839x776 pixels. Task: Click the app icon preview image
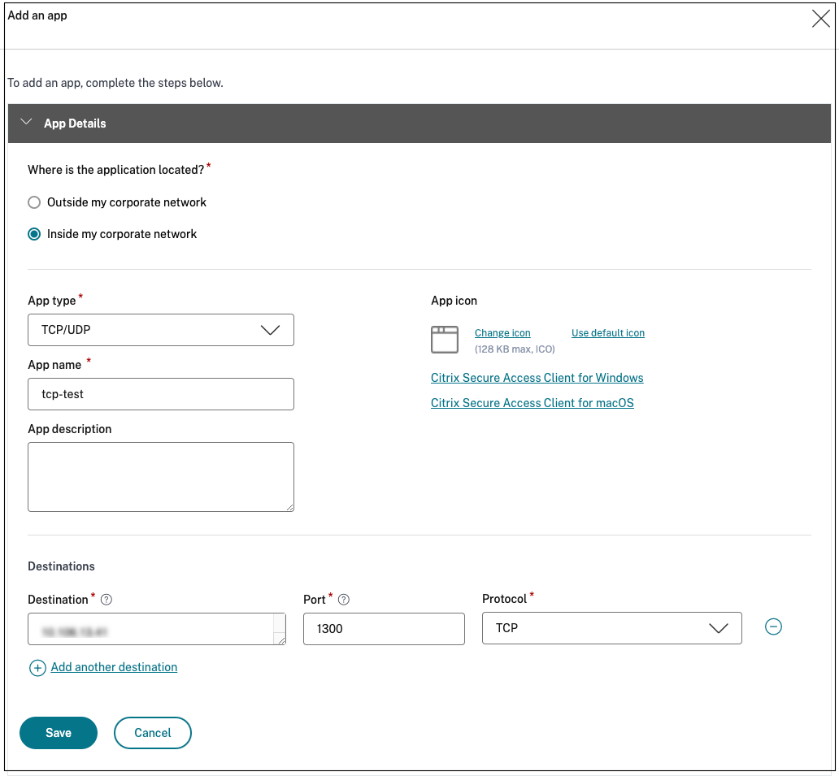tap(445, 340)
